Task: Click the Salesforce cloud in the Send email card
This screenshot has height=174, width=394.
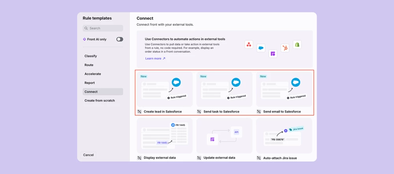Action: (296, 82)
